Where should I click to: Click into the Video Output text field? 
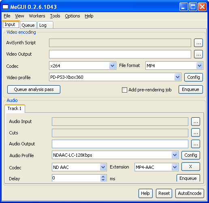coord(120,54)
